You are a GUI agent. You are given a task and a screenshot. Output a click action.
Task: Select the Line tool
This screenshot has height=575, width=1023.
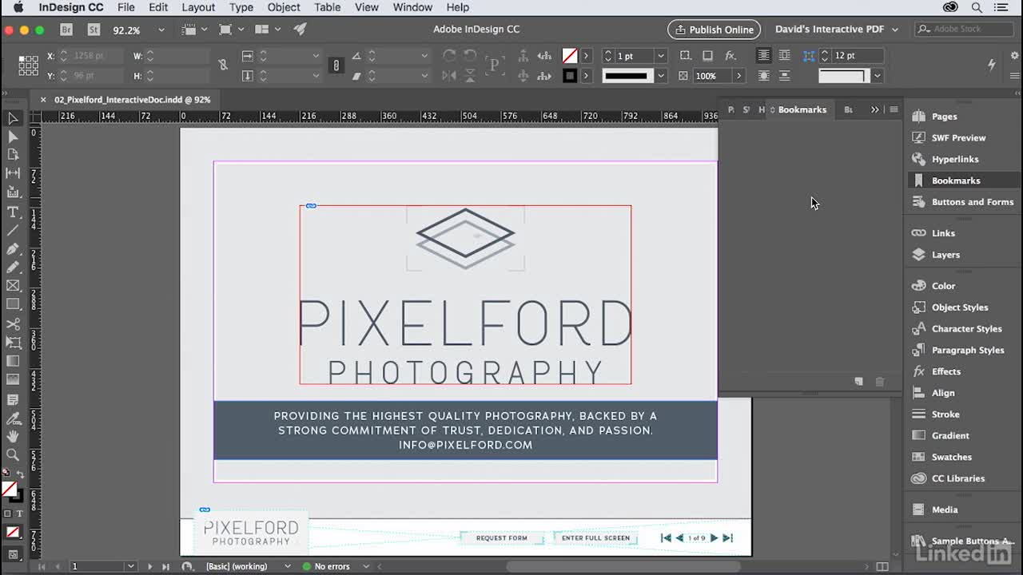pos(13,230)
